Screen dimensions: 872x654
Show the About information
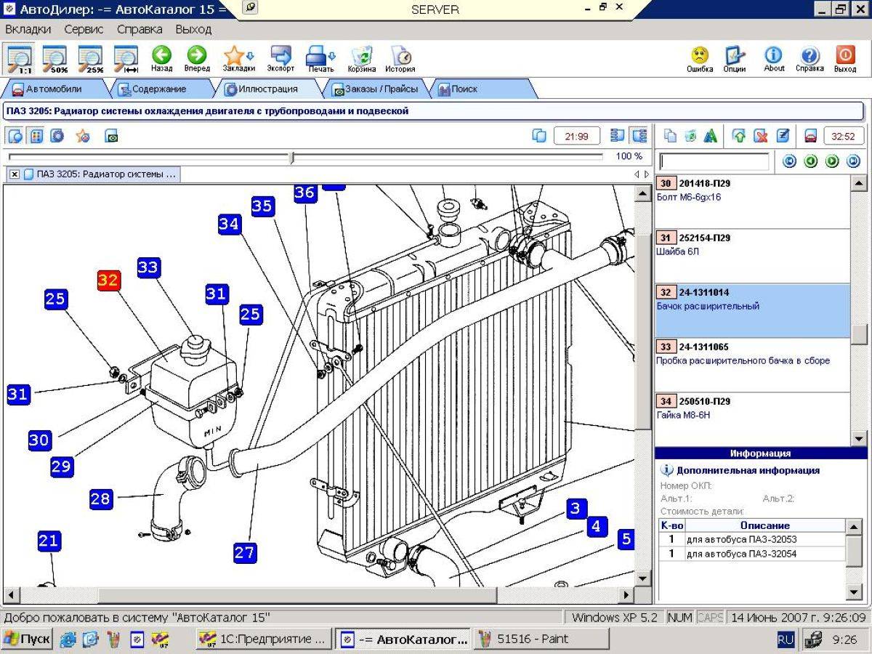[774, 59]
